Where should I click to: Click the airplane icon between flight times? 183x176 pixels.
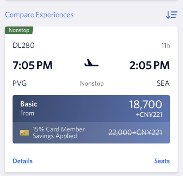pyautogui.click(x=91, y=63)
